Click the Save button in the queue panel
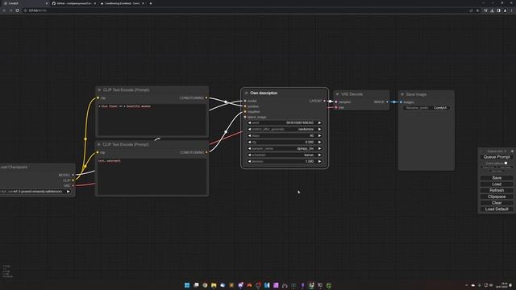Image resolution: width=516 pixels, height=290 pixels. (x=497, y=178)
